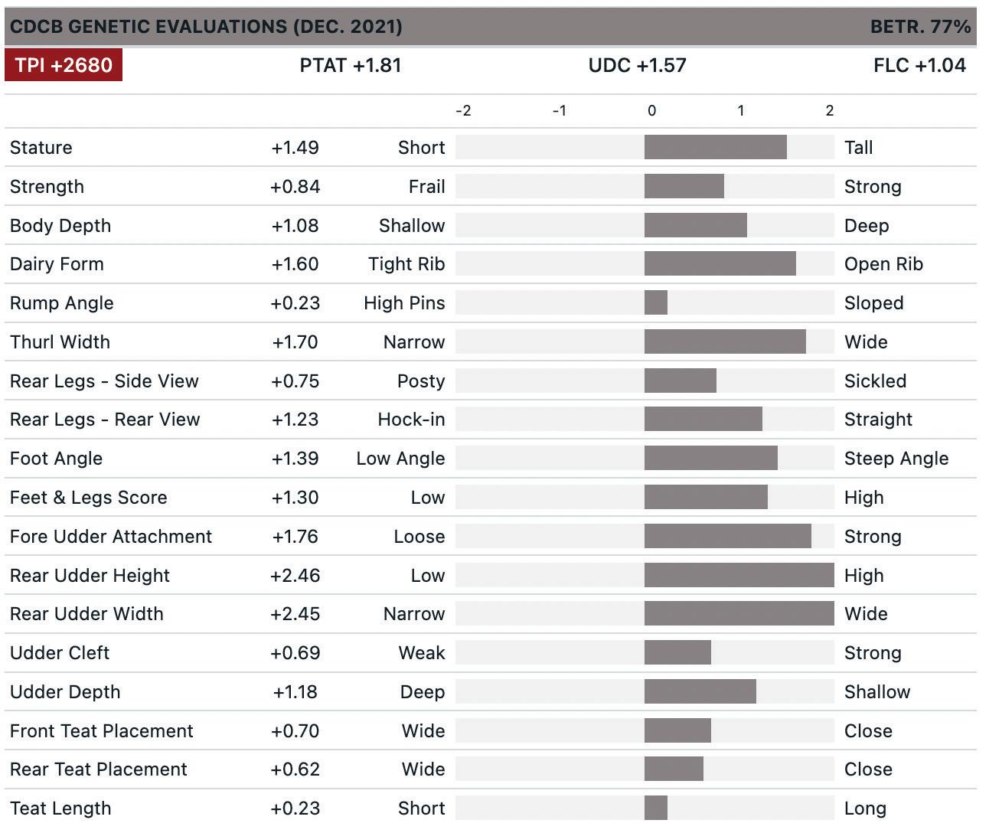Screen dimensions: 989x833
Task: Click the Teat Length bar
Action: [x=656, y=808]
